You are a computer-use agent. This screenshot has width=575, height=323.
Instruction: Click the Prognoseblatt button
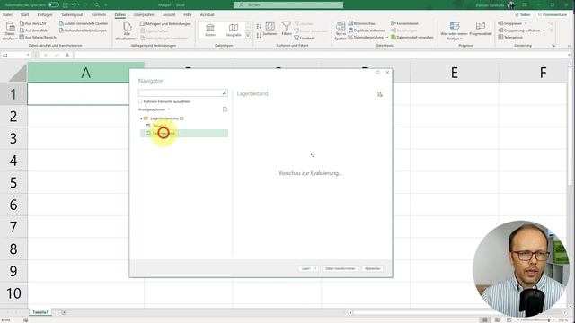(x=481, y=30)
